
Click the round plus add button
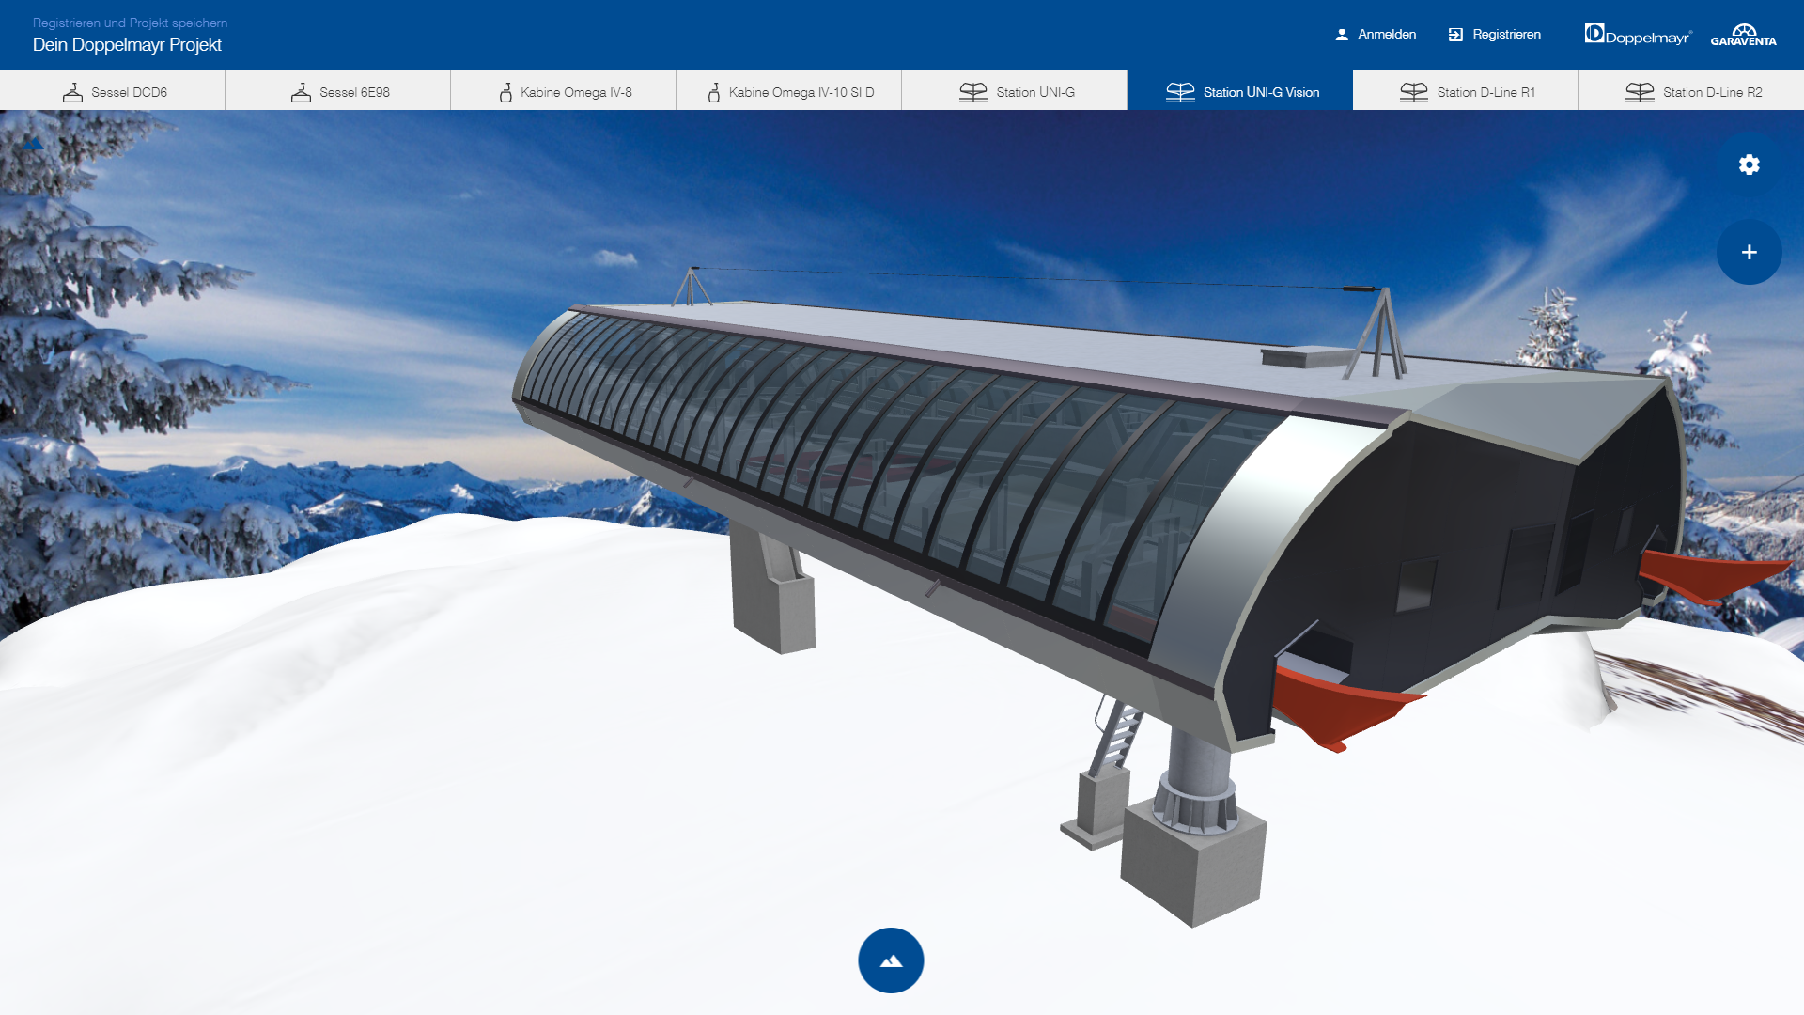tap(1749, 252)
